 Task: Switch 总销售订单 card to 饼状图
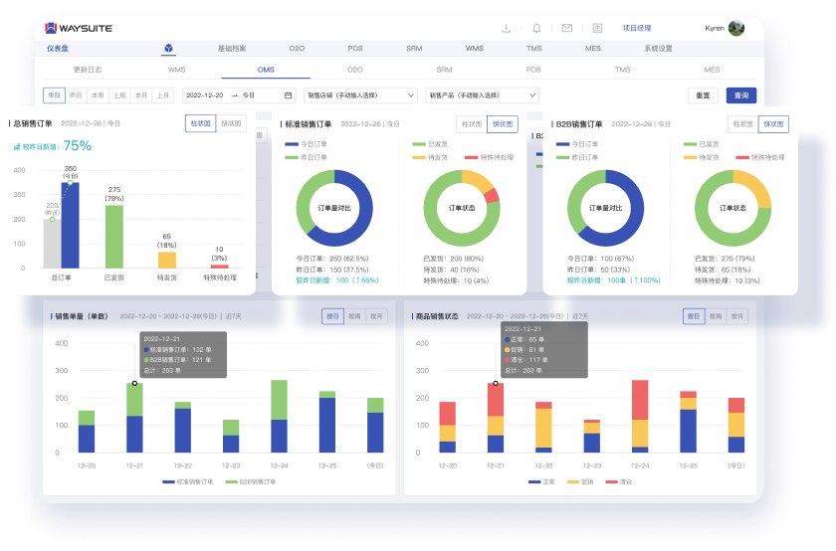pyautogui.click(x=231, y=123)
